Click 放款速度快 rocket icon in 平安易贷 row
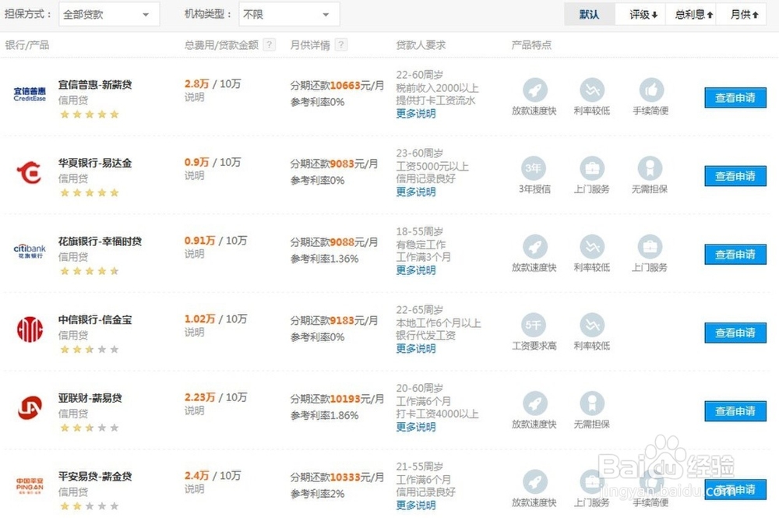 coord(535,481)
